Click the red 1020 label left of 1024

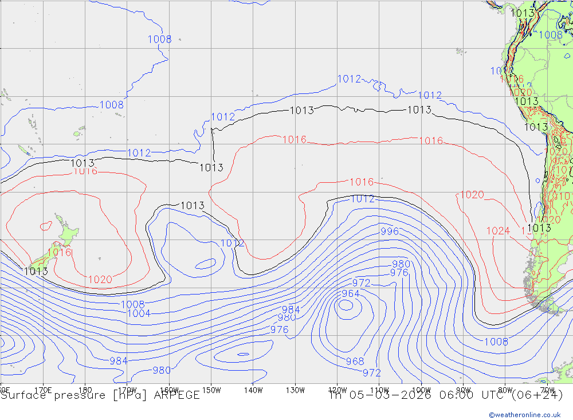(x=472, y=195)
